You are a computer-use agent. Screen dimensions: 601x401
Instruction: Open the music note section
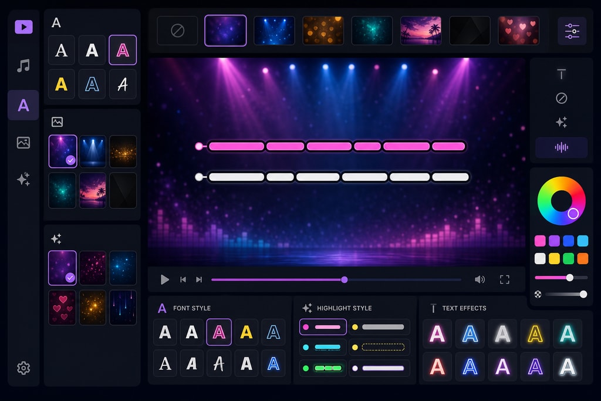coord(23,66)
